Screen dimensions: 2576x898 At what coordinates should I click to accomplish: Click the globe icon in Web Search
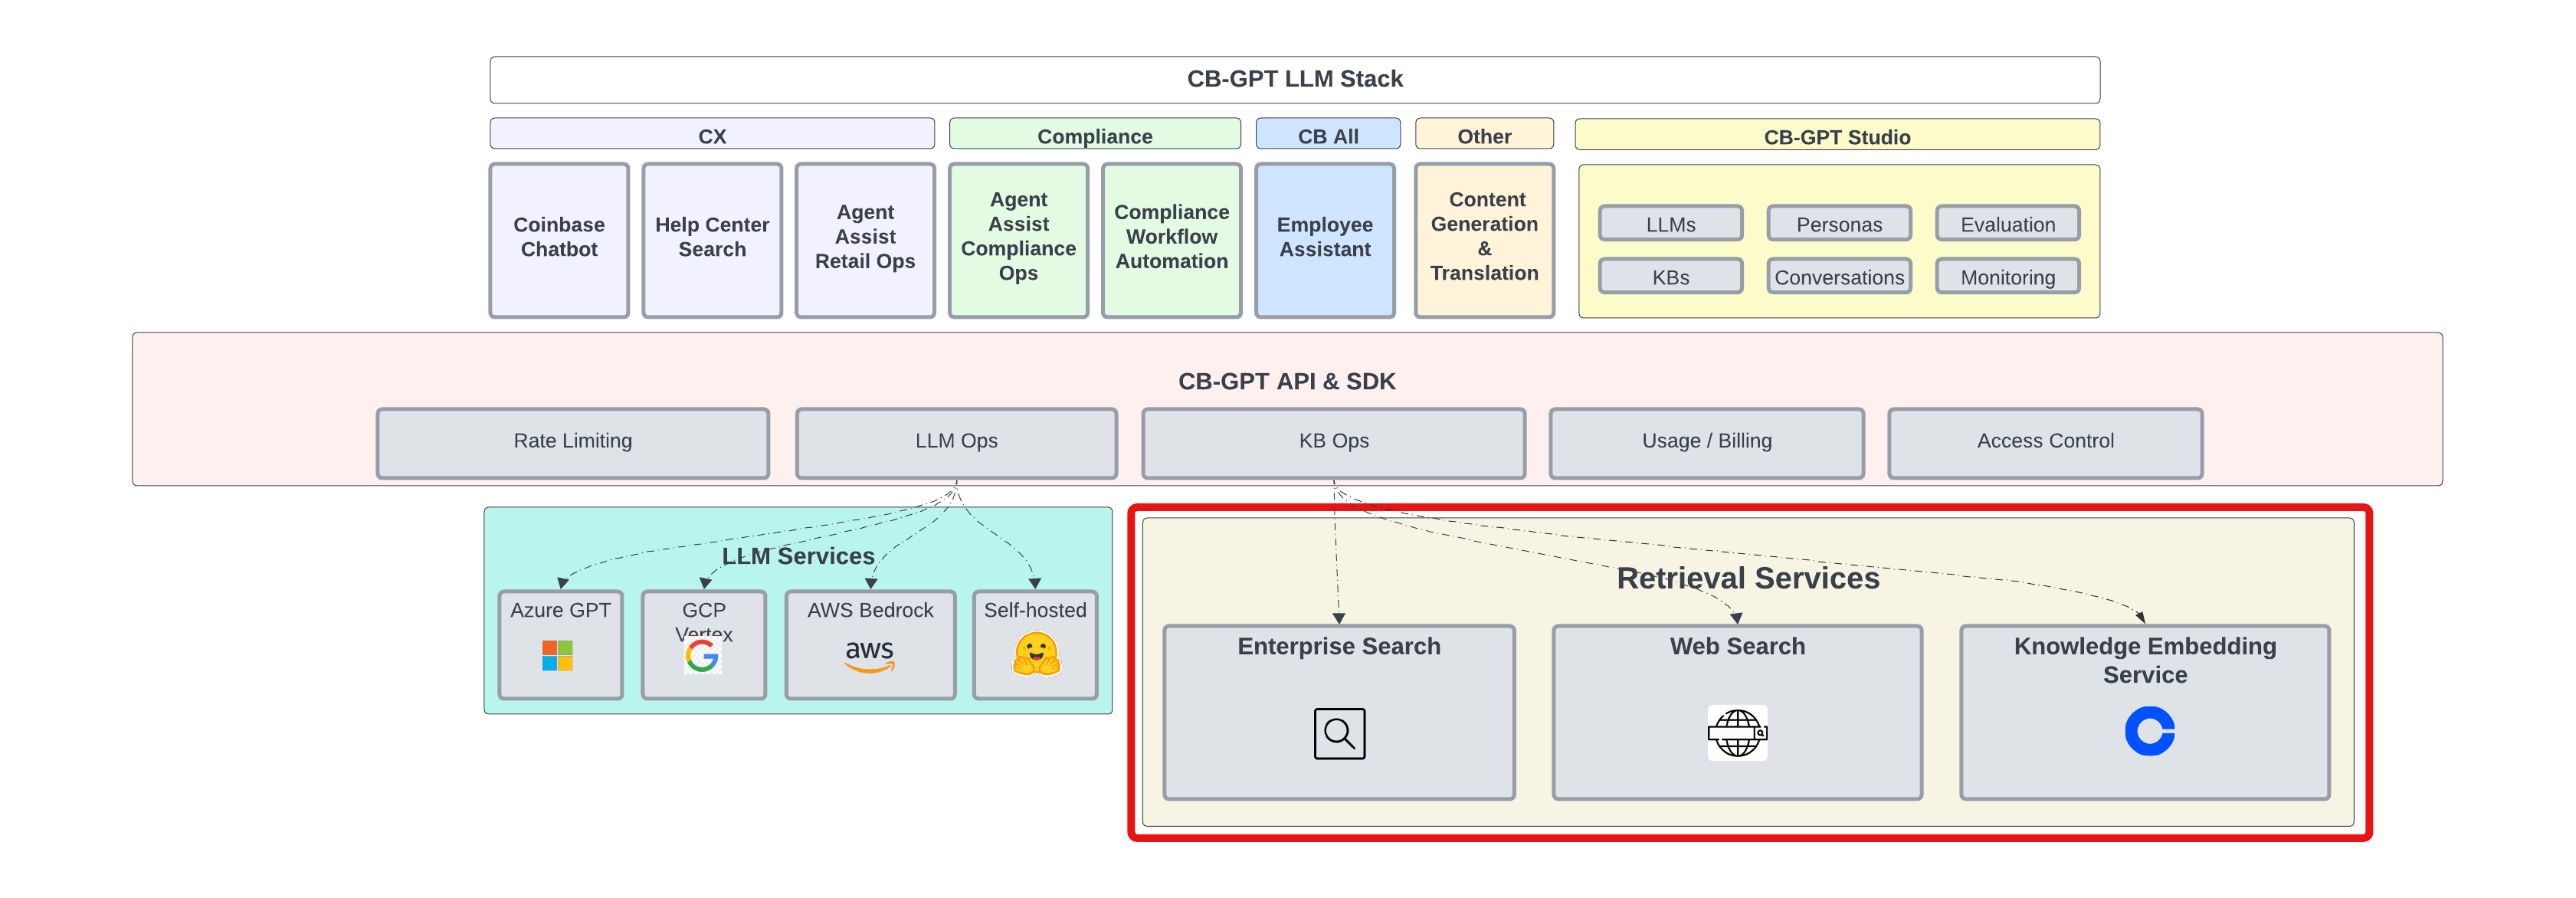tap(1737, 733)
